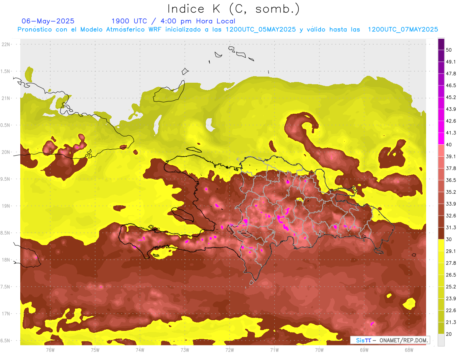Pick the "35.2" color scale value
This screenshot has width=459, height=355.
(x=451, y=192)
